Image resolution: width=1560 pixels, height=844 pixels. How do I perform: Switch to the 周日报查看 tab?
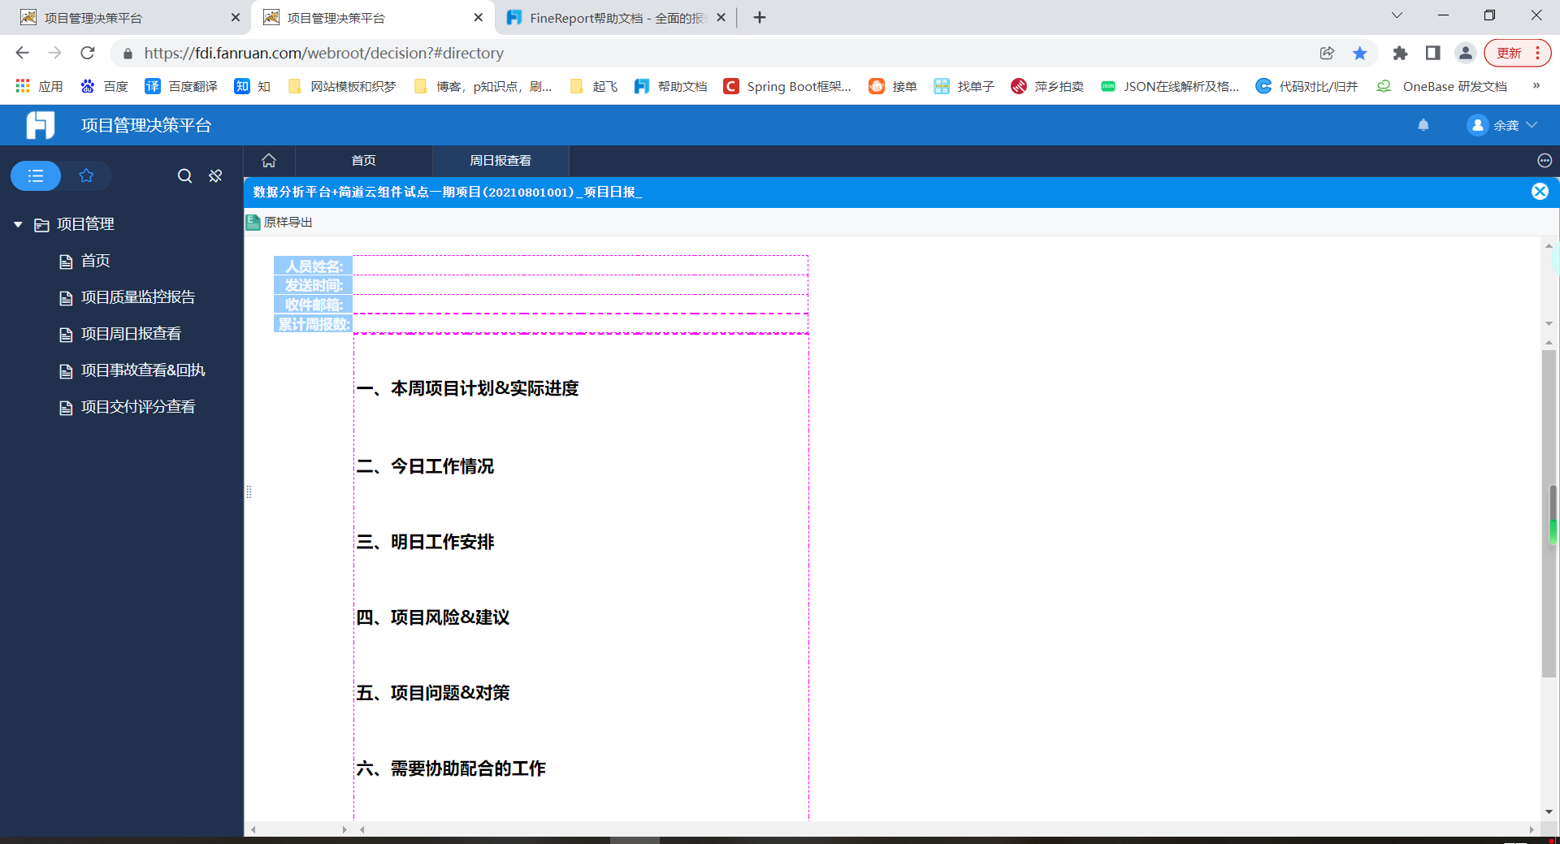(x=500, y=161)
